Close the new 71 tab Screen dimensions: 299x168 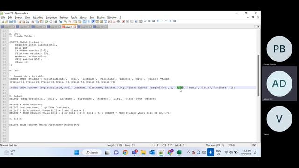click(75, 27)
